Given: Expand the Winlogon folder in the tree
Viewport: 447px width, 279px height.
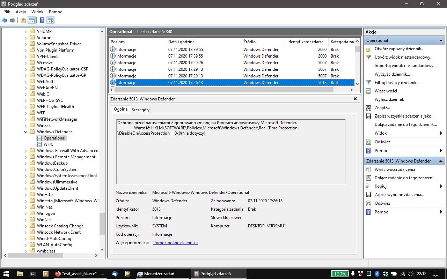Looking at the screenshot, I should coord(26,213).
